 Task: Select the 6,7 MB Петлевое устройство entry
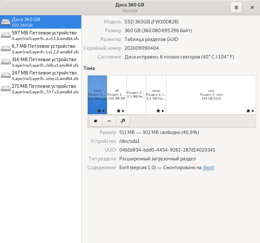coord(44,49)
